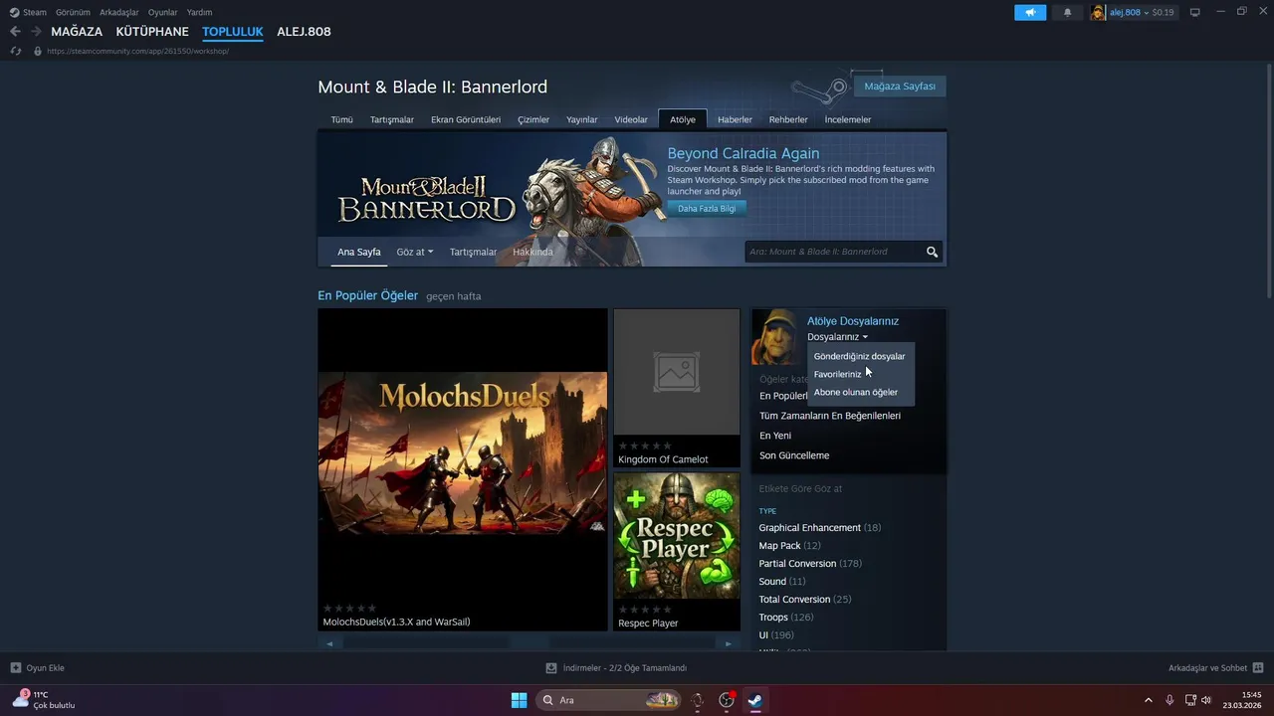1274x716 pixels.
Task: Open the MolochsDuels featured thumbnail
Action: click(463, 452)
